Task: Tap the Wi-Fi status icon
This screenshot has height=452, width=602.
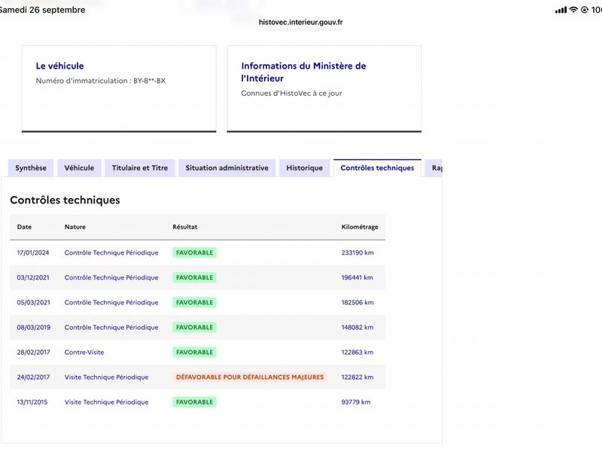Action: click(573, 10)
